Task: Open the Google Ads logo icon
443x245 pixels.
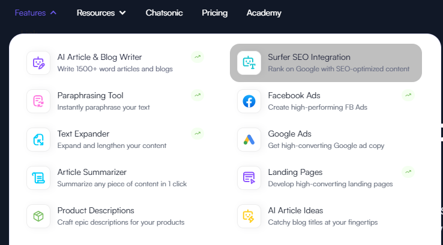Action: (x=249, y=140)
